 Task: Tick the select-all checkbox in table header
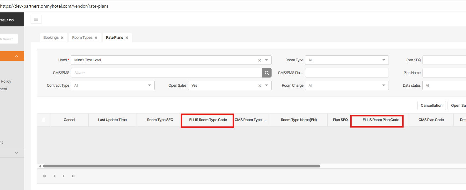coord(44,120)
